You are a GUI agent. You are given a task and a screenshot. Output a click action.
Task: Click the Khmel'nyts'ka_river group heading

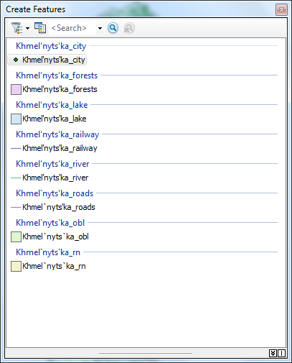52,164
